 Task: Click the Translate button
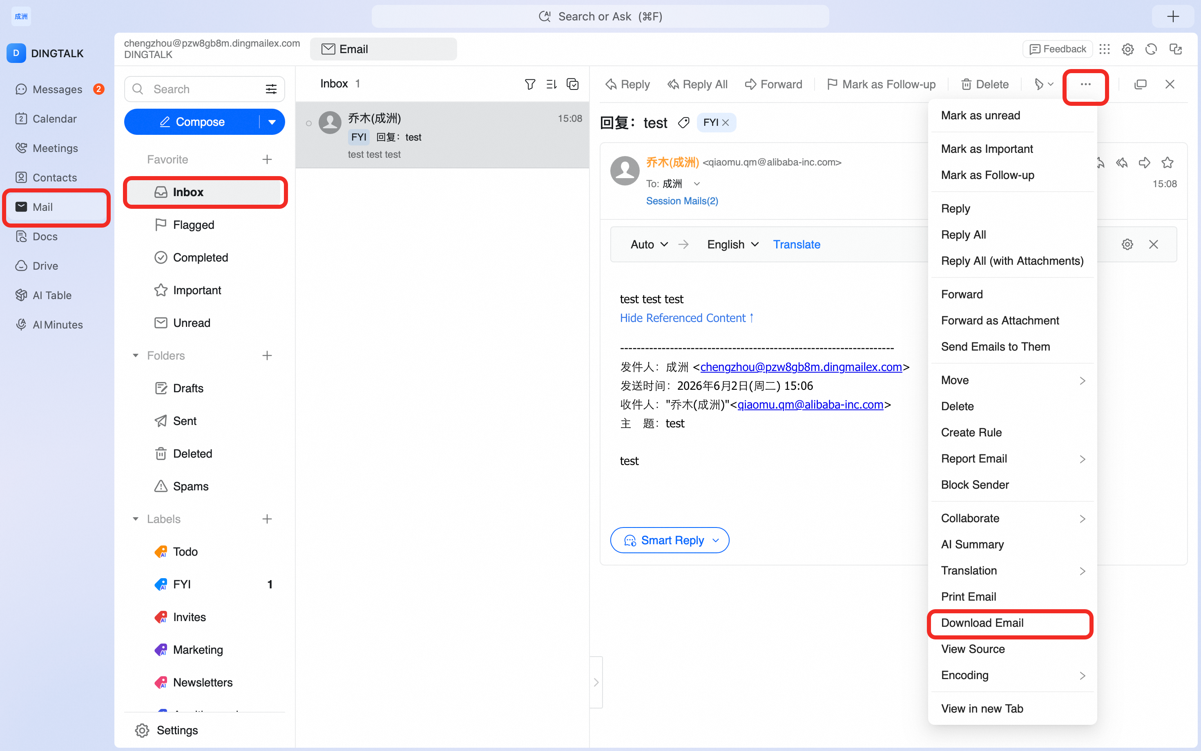pyautogui.click(x=796, y=244)
